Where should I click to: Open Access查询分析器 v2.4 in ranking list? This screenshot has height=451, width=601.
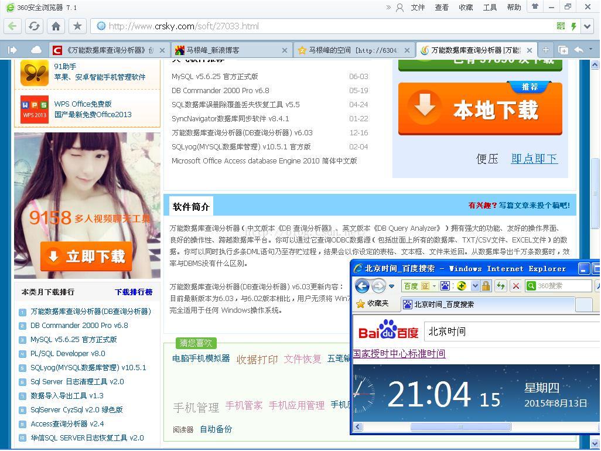click(67, 424)
